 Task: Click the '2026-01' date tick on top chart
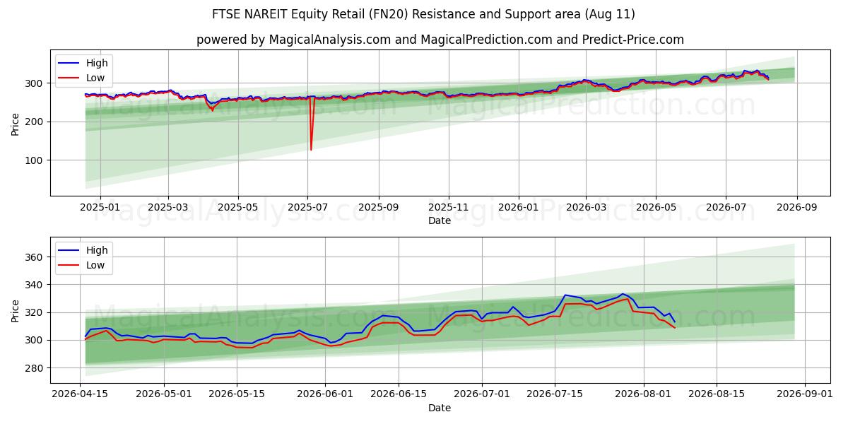click(x=519, y=208)
